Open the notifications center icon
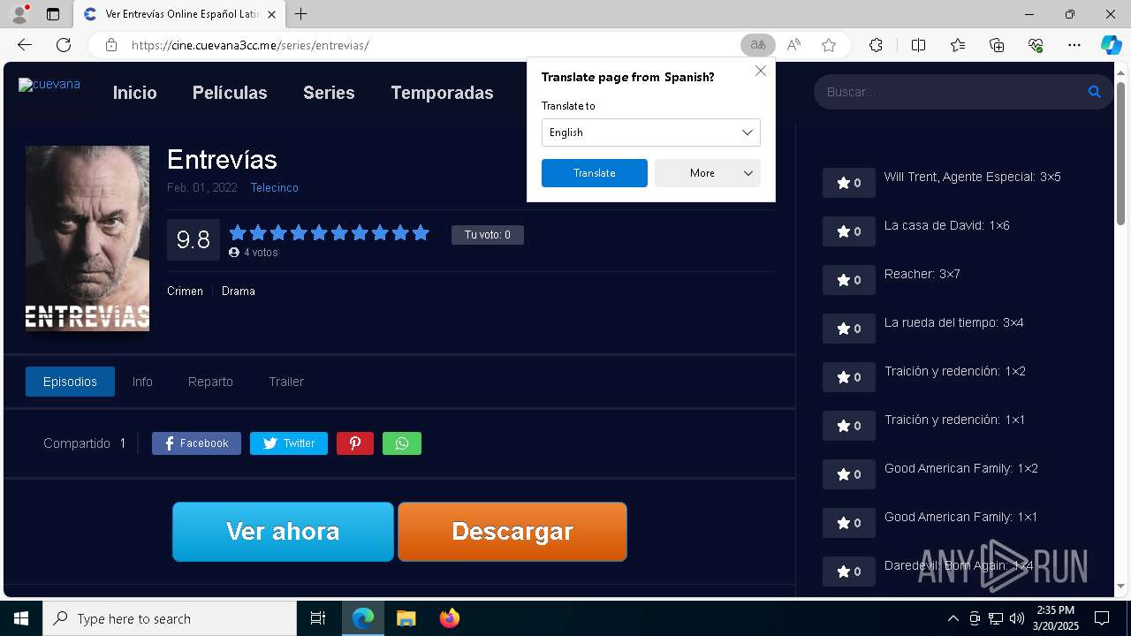Viewport: 1131px width, 636px height. [x=1102, y=618]
